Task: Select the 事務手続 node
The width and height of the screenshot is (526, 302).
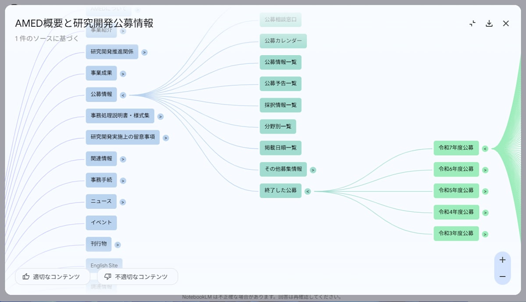Action: 101,180
